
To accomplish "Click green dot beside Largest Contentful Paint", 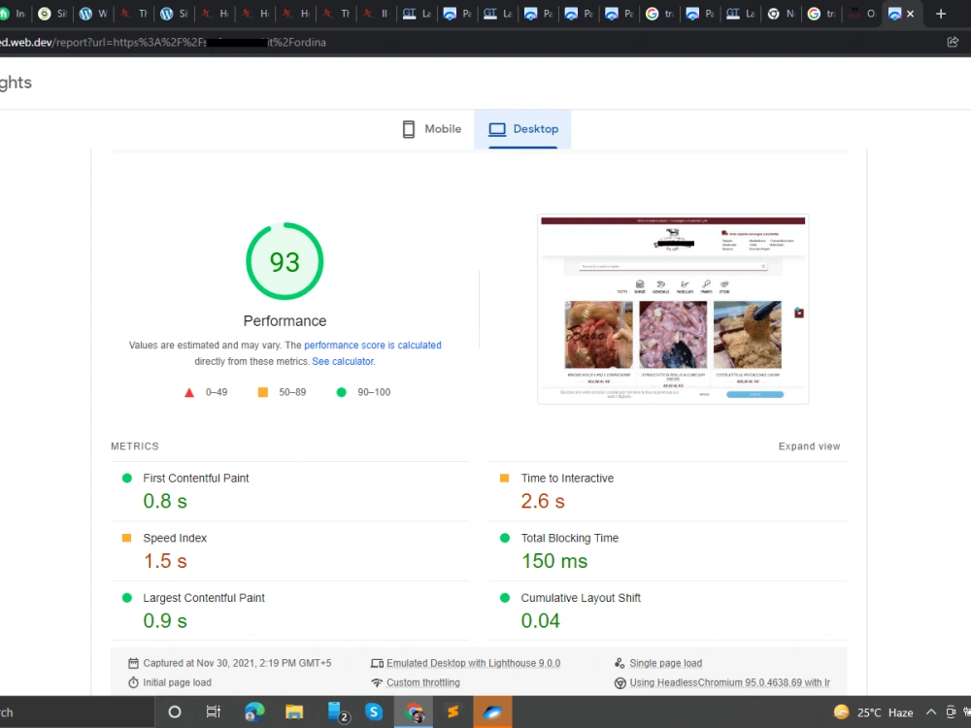I will tap(127, 598).
